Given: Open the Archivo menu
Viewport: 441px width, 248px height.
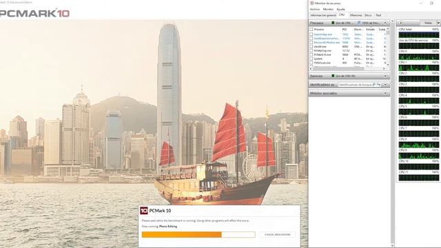Looking at the screenshot, I should click(x=315, y=9).
